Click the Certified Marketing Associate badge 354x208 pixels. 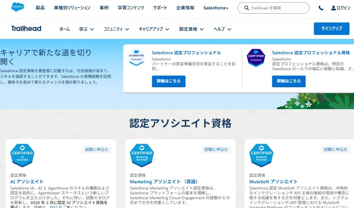coord(142,156)
